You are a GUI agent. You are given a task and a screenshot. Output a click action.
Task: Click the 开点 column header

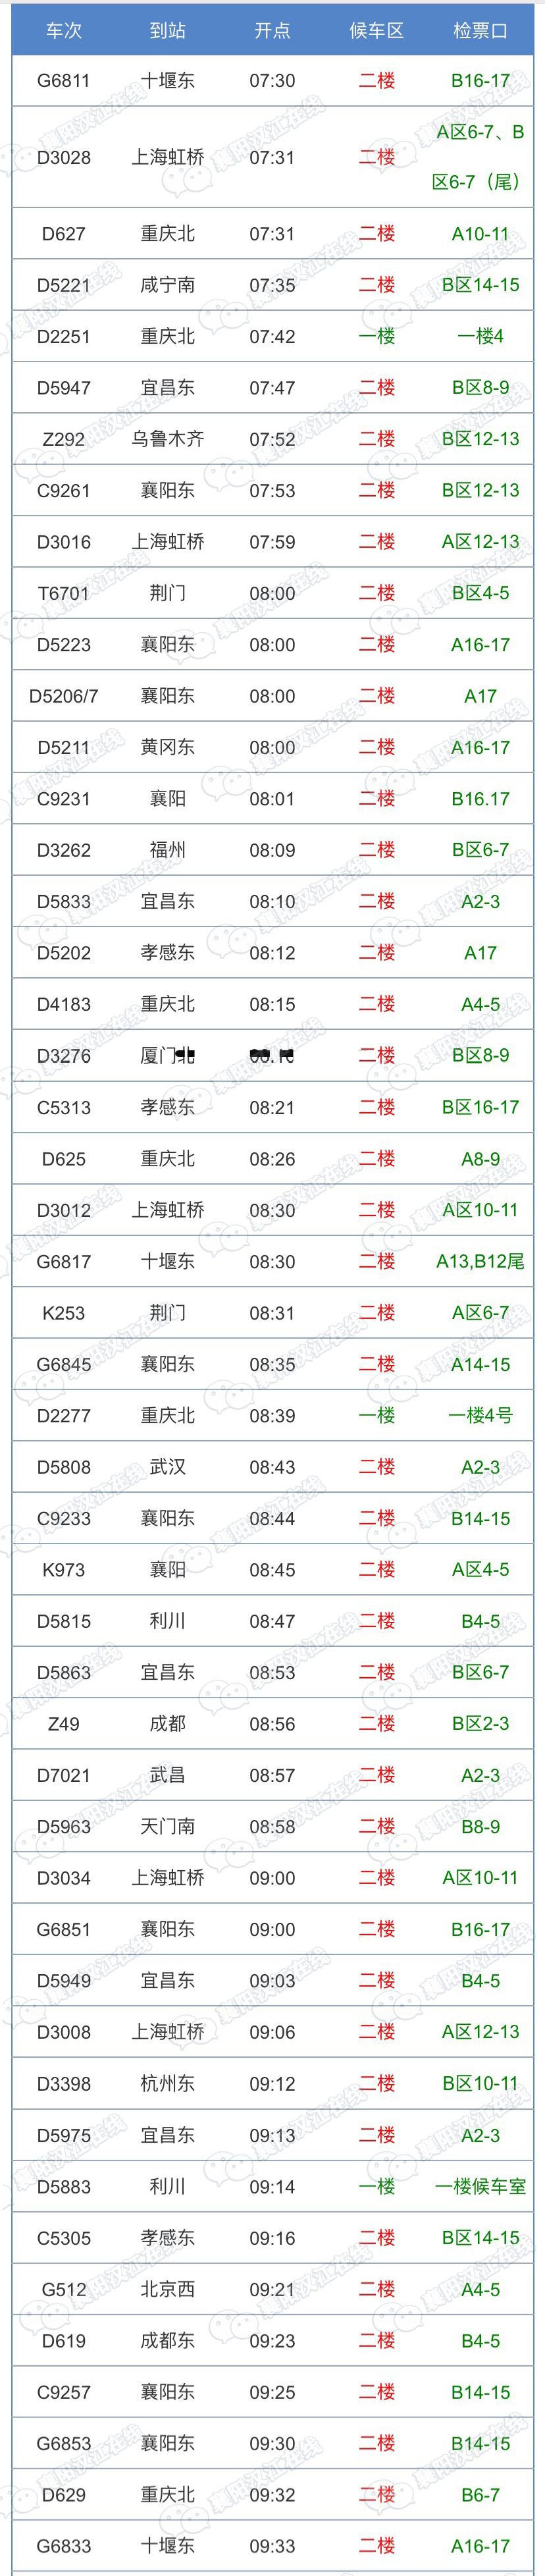coord(272,30)
